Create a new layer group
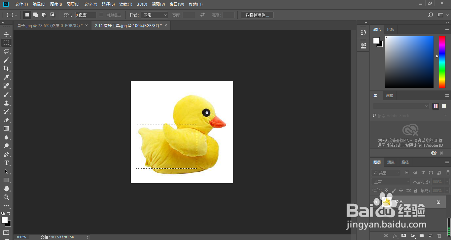The height and width of the screenshot is (240, 451). click(x=421, y=236)
